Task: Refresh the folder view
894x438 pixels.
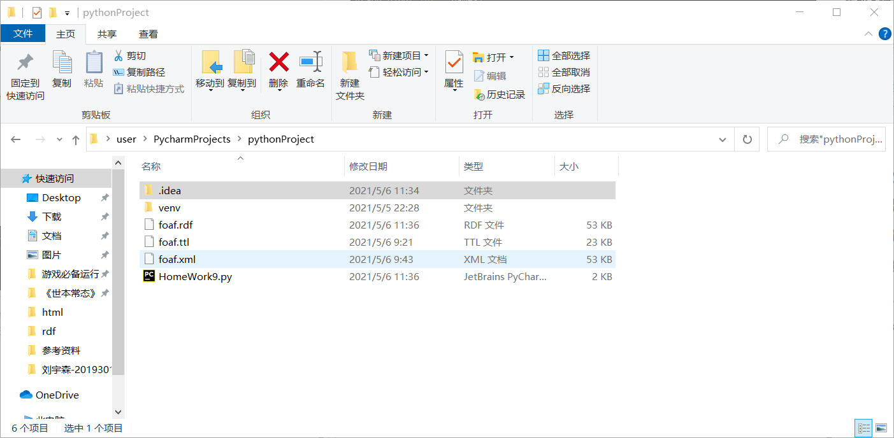Action: 747,139
